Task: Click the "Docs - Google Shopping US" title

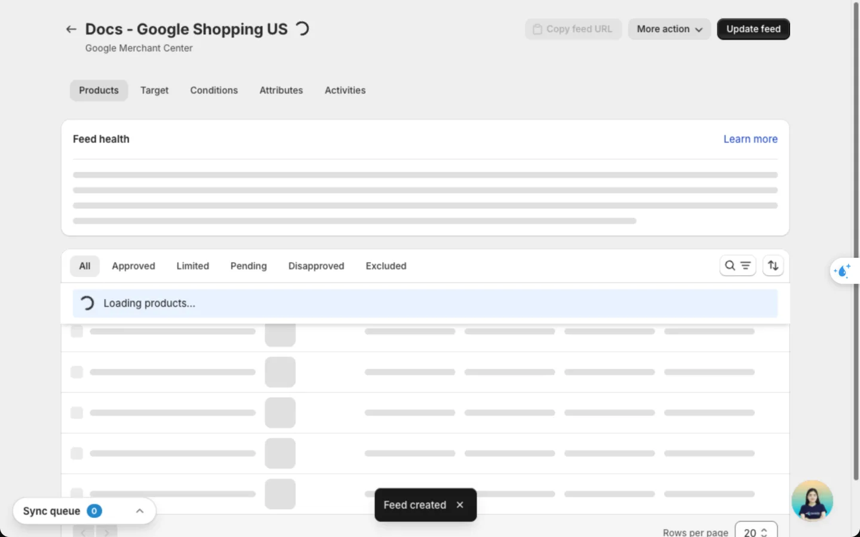Action: coord(186,29)
